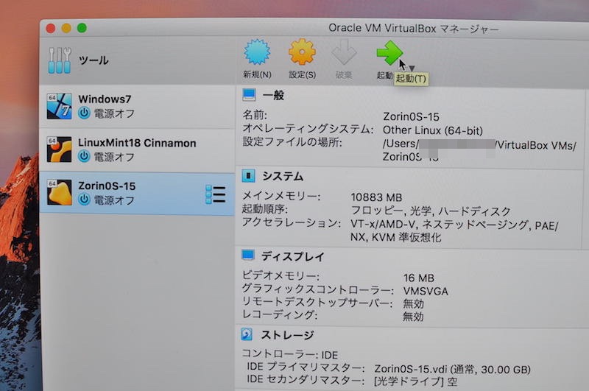Screen dimensions: 589x391
Task: Start the VM with green arrow icon
Action: coord(389,53)
